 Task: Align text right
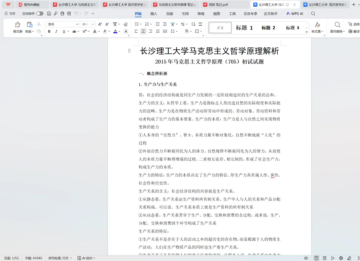click(150, 31)
